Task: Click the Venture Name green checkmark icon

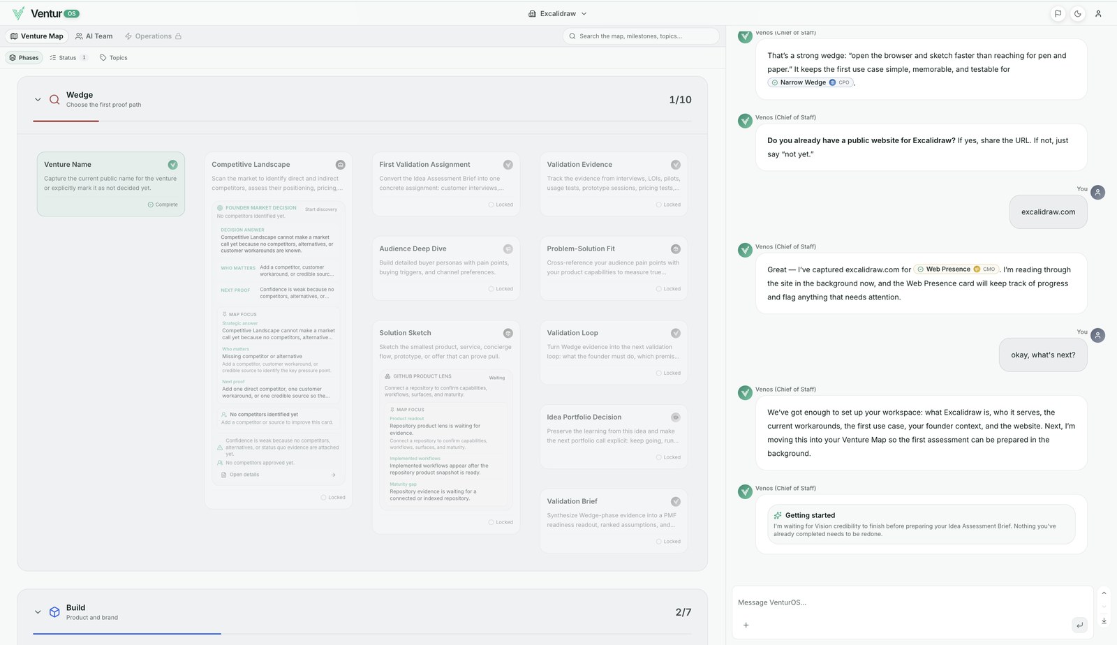Action: (x=172, y=165)
